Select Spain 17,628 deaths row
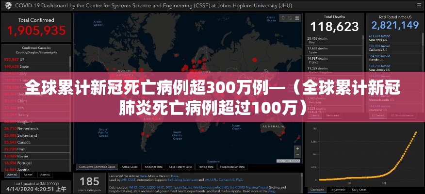425x194 pixels. coord(334,50)
